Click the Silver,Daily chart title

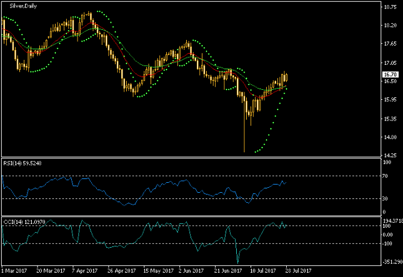tap(23, 6)
